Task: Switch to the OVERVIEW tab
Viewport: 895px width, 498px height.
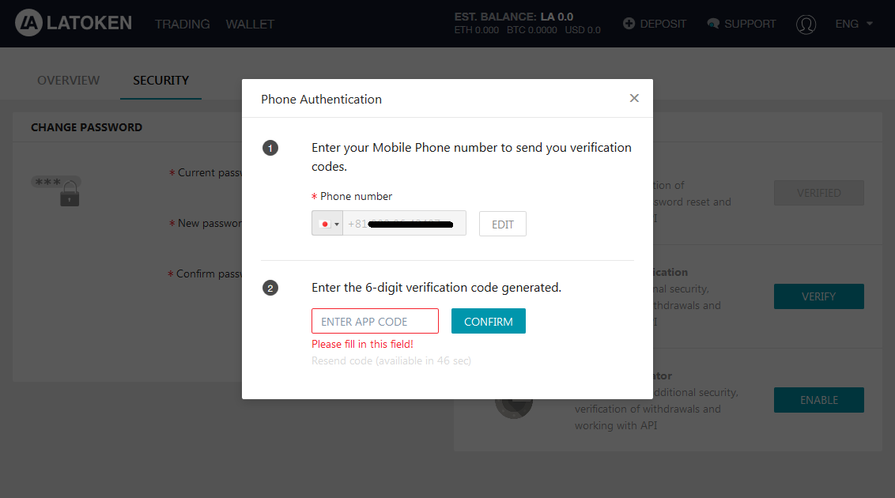Action: pos(69,81)
